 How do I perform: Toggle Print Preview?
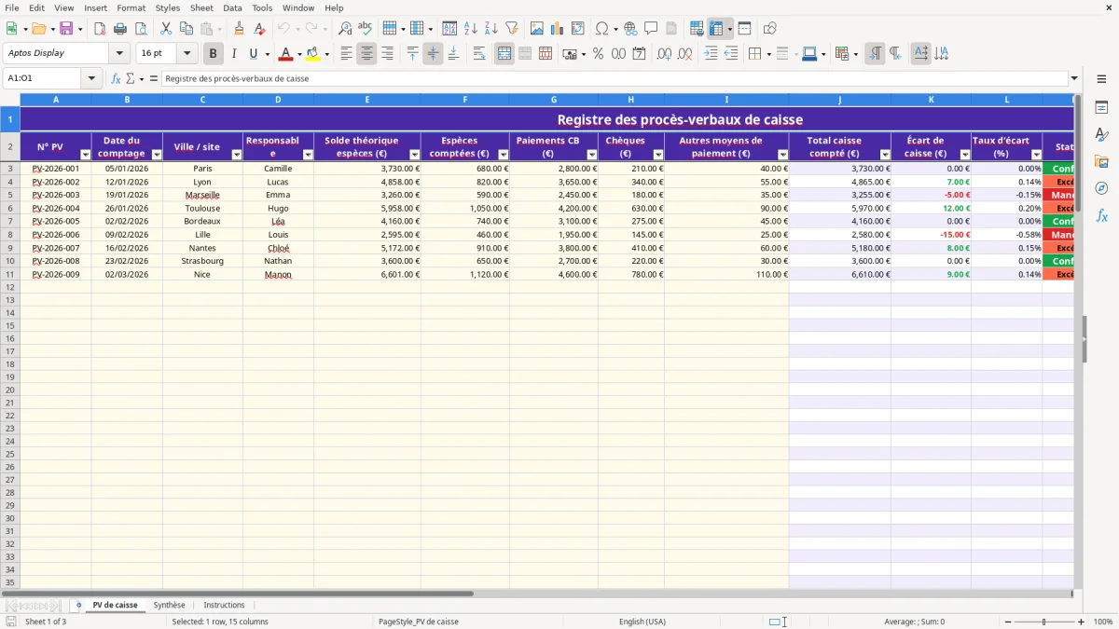point(140,29)
